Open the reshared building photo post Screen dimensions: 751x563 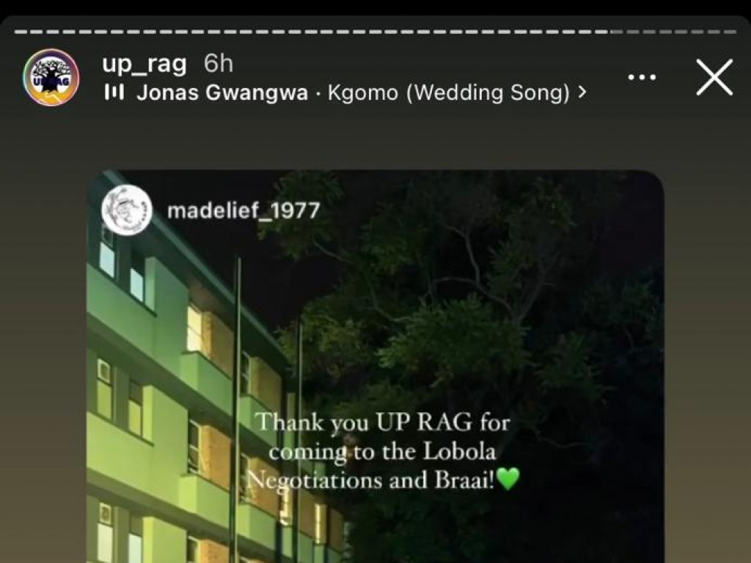point(375,367)
